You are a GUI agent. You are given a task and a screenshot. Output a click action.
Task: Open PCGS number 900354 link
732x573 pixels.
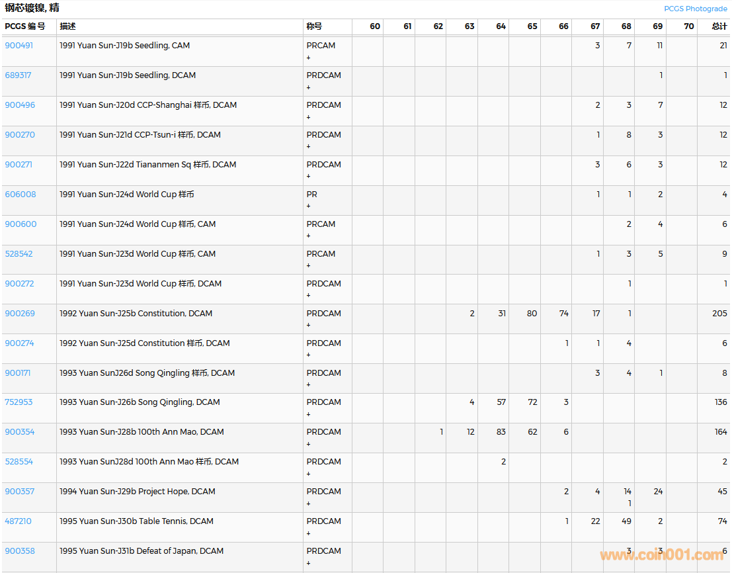coord(20,432)
